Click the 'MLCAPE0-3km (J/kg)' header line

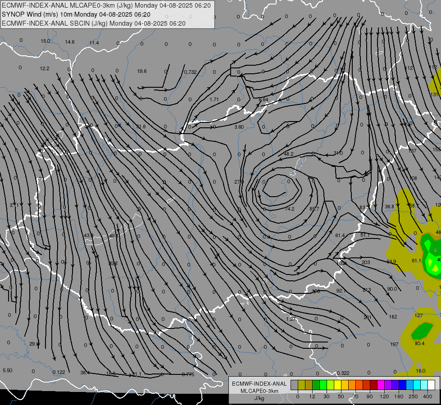click(106, 5)
